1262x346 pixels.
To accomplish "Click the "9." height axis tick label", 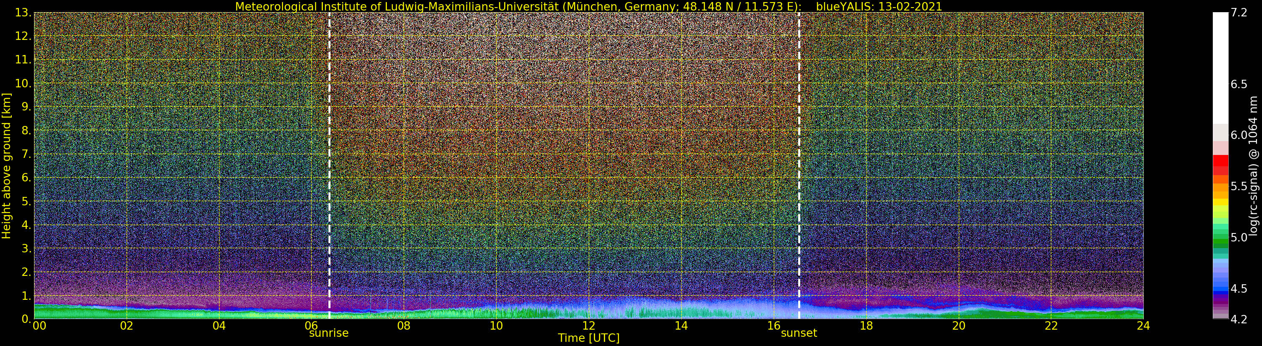I will (26, 107).
